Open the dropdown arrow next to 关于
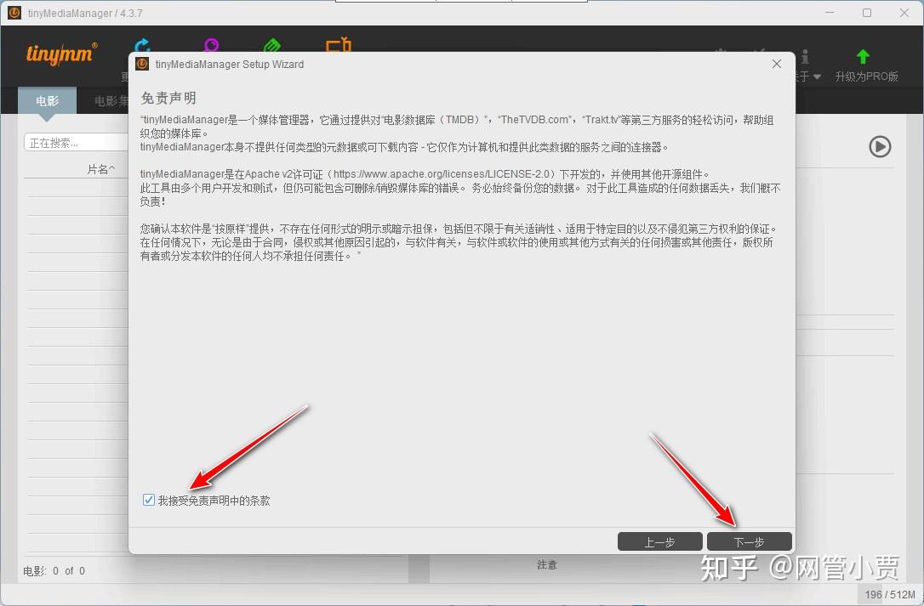The height and width of the screenshot is (606, 924). click(x=816, y=75)
